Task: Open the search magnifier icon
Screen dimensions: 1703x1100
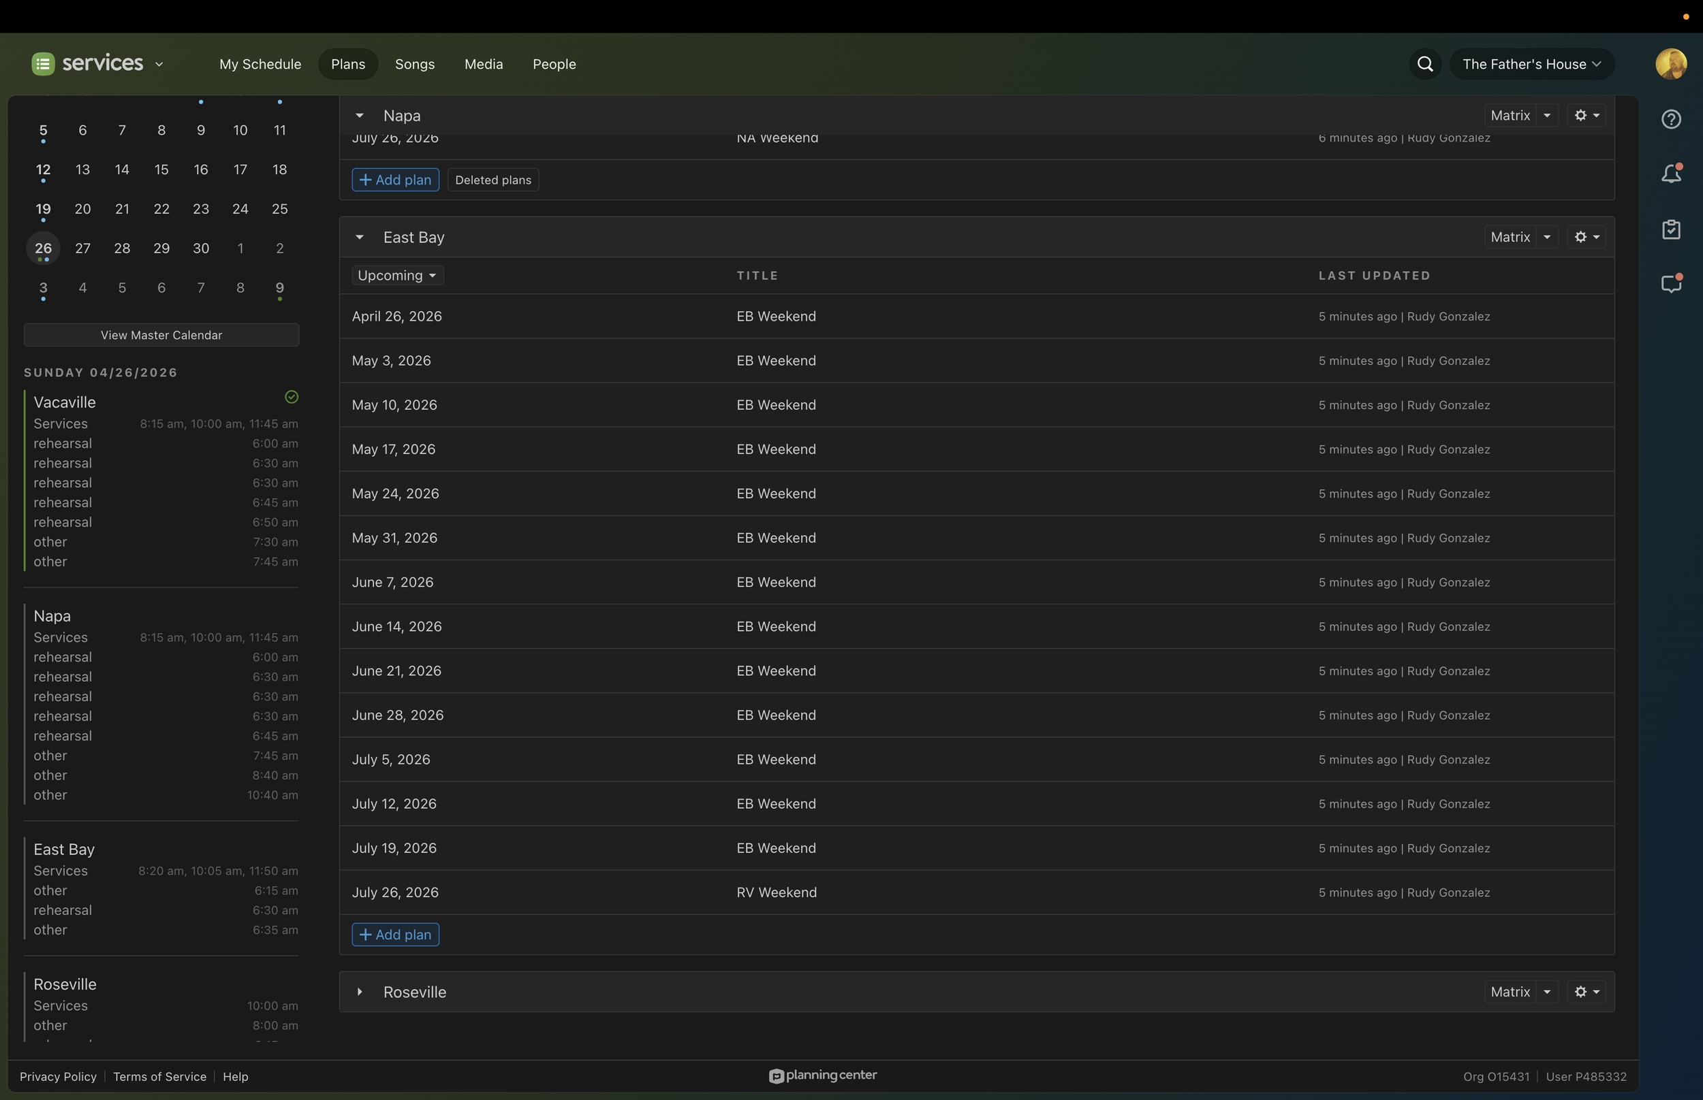Action: (x=1425, y=64)
